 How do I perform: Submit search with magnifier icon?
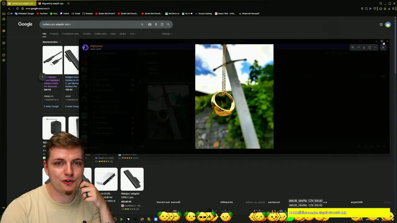[168, 24]
